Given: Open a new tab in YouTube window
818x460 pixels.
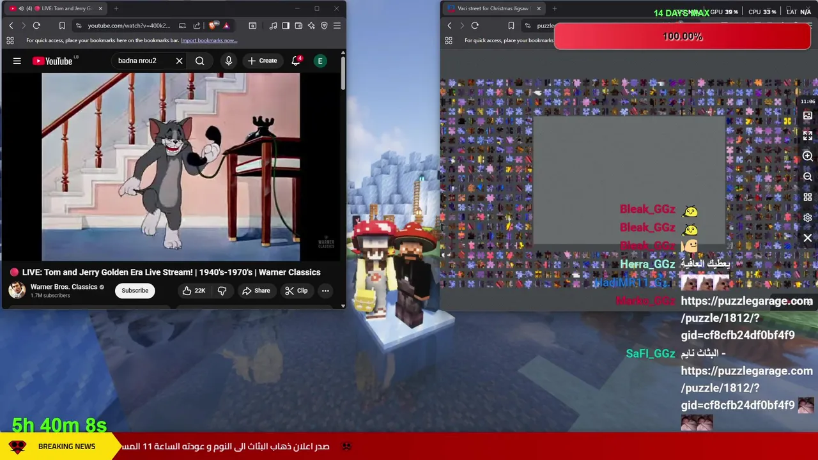Looking at the screenshot, I should point(116,8).
